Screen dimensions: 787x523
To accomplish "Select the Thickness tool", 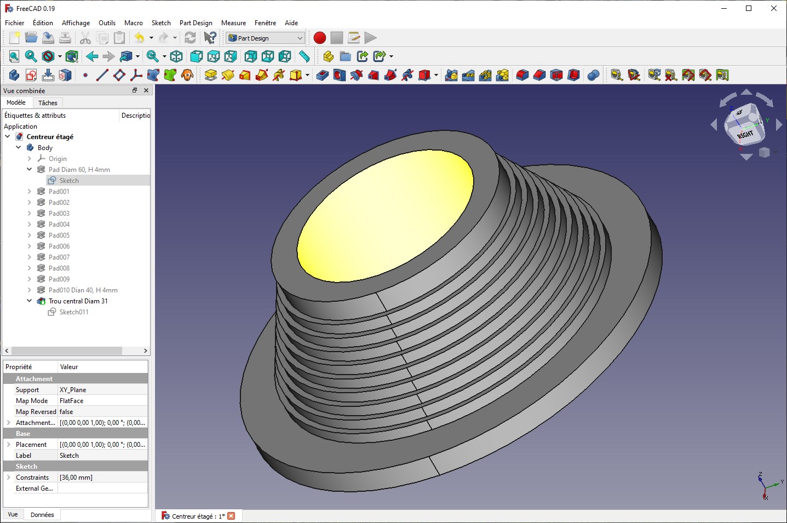I will click(573, 75).
